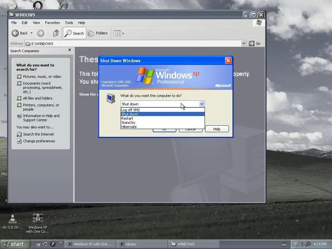Show hidden Quick Launch items chevron

tap(61, 243)
